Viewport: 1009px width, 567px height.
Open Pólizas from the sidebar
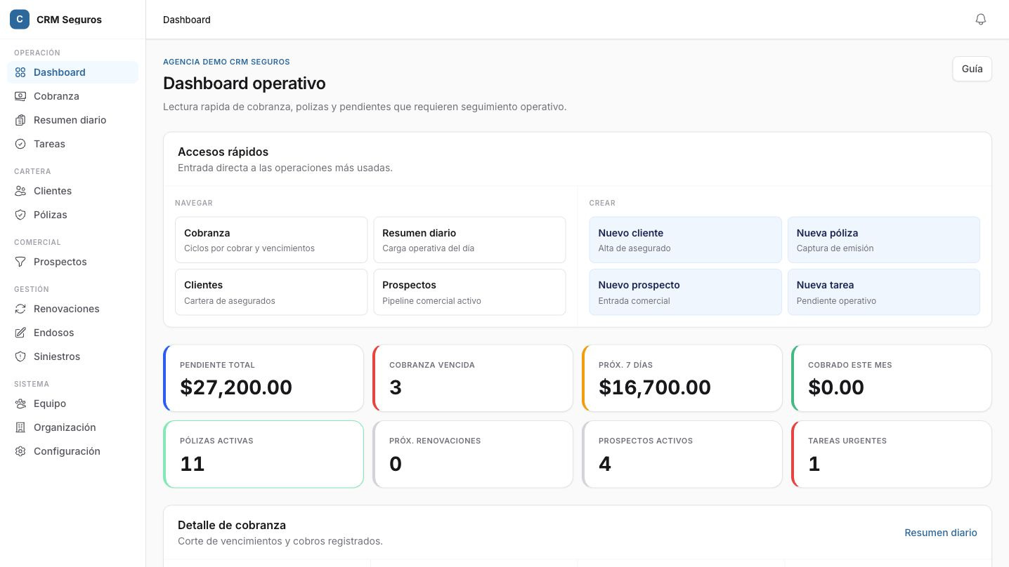pyautogui.click(x=72, y=215)
